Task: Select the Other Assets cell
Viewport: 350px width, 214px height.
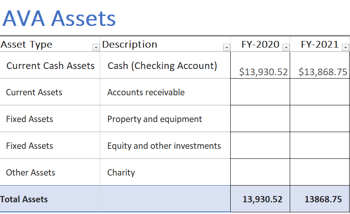Action: pos(31,173)
